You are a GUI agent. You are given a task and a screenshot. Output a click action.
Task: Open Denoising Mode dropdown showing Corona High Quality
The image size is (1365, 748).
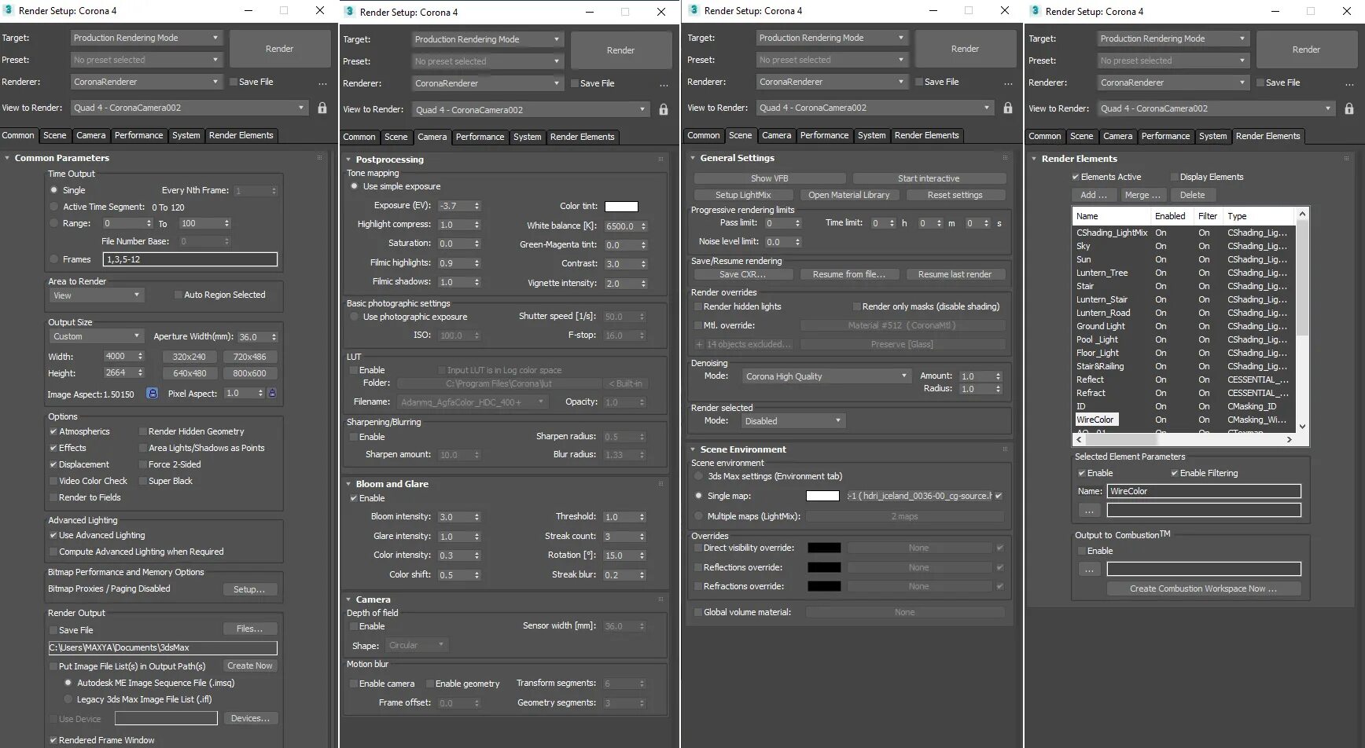(826, 376)
